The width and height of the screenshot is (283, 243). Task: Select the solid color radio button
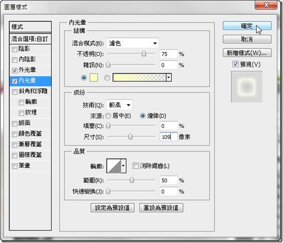[84, 77]
